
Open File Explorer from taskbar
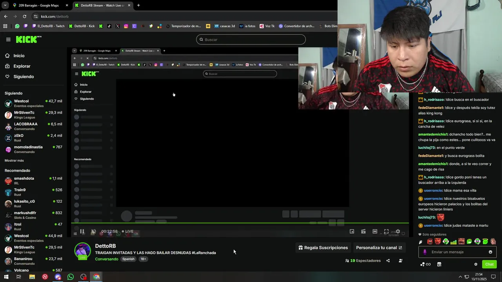32,277
